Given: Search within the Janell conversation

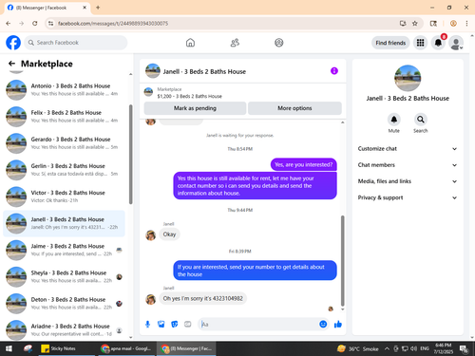Looking at the screenshot, I should tap(421, 120).
